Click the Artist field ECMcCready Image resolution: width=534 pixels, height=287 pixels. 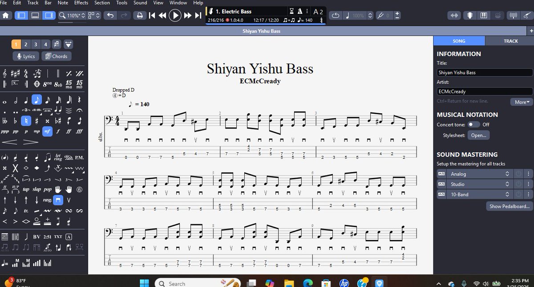(485, 92)
